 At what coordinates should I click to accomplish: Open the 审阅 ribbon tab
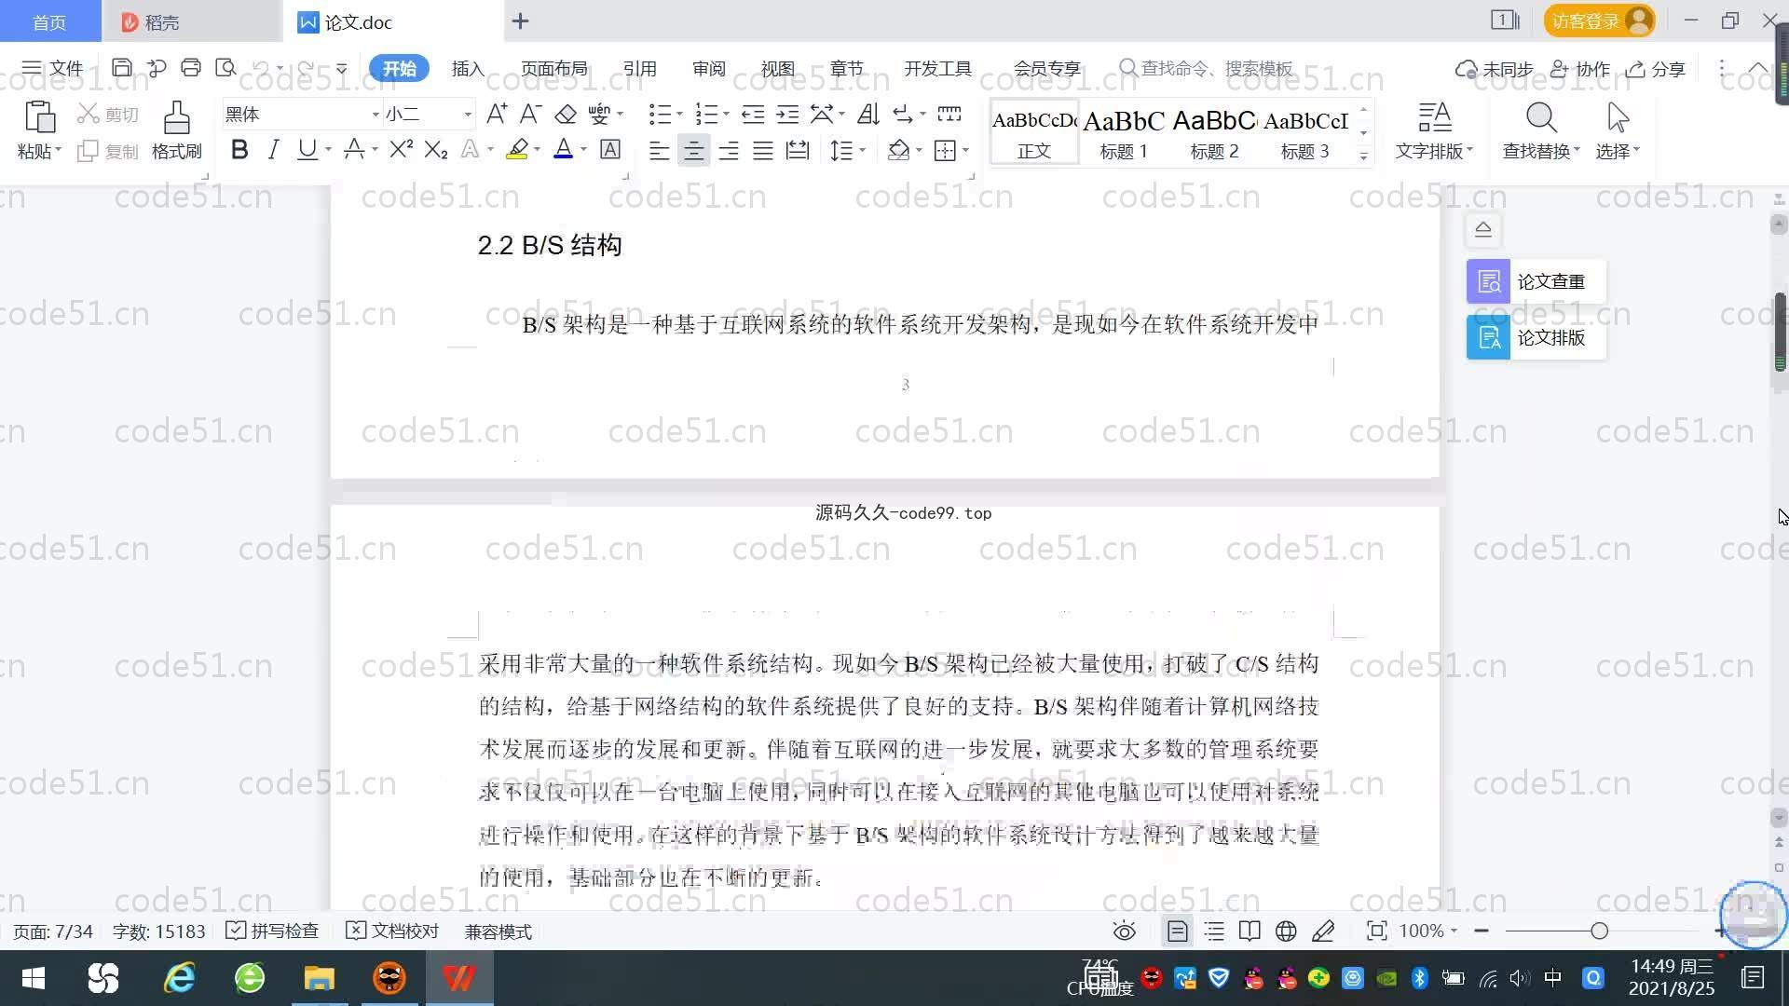pos(708,68)
